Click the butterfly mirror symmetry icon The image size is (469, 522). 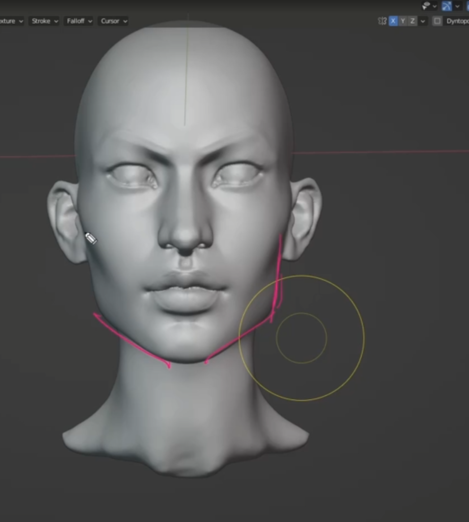point(382,21)
